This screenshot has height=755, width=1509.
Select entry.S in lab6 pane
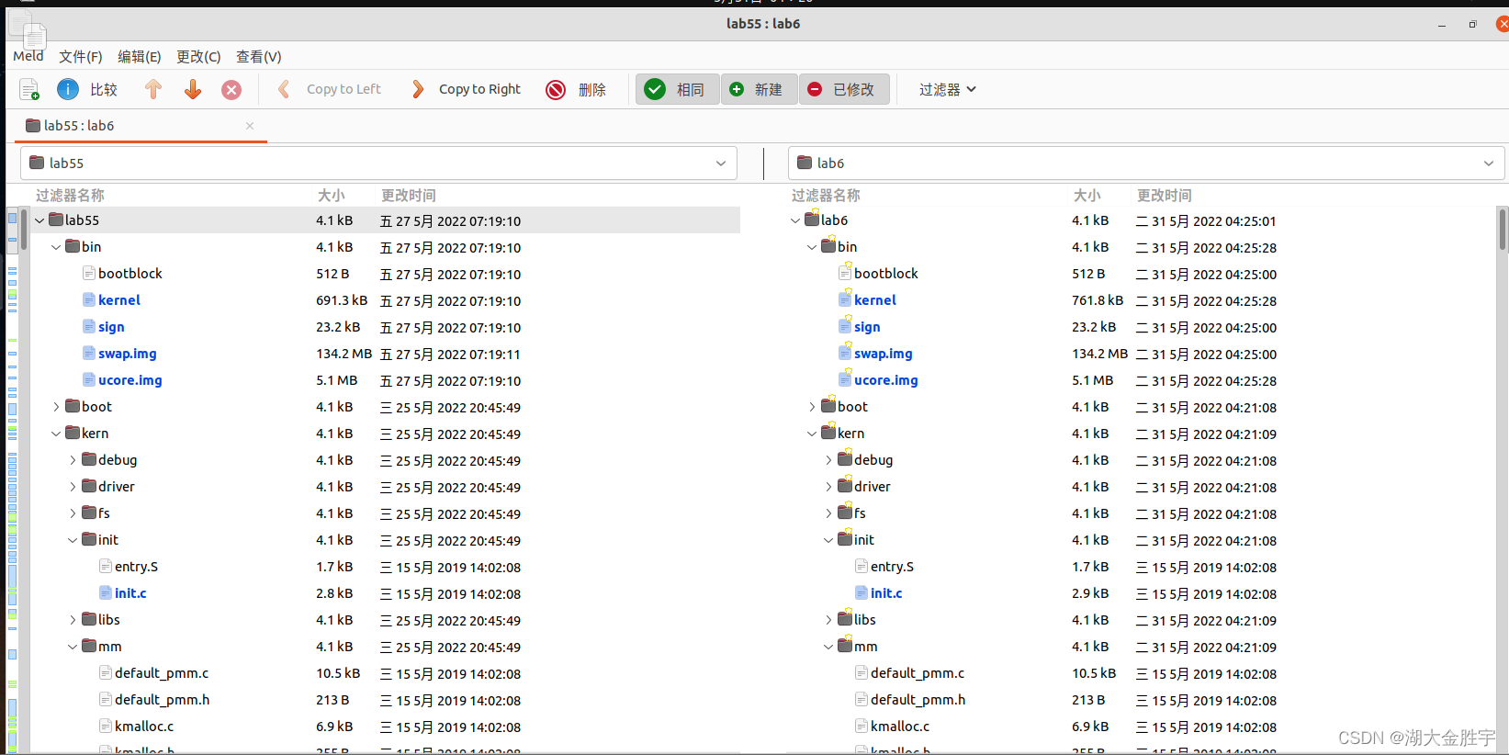tap(892, 567)
